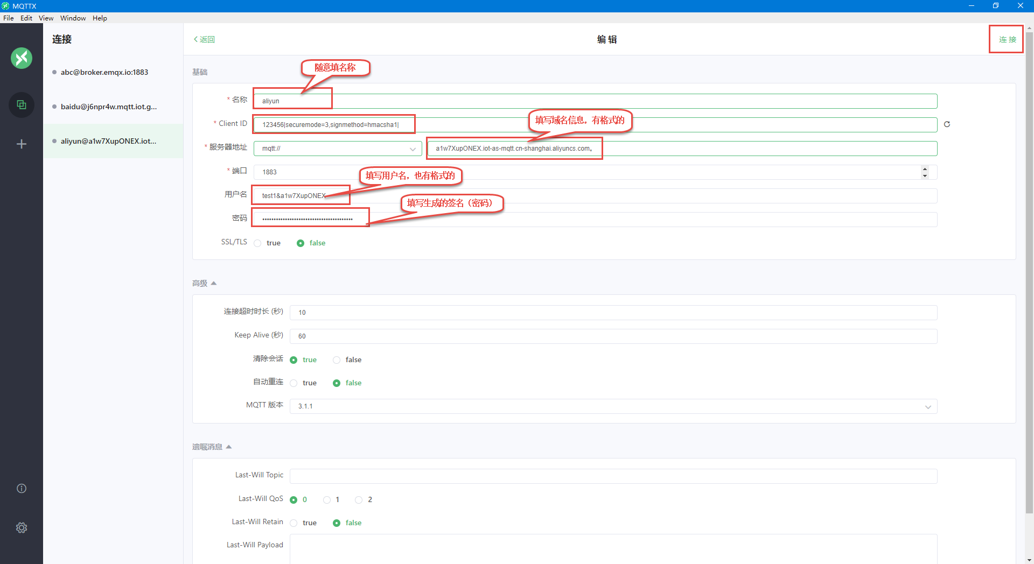Open the Window menu
Screen dimensions: 1034x564
click(x=73, y=18)
